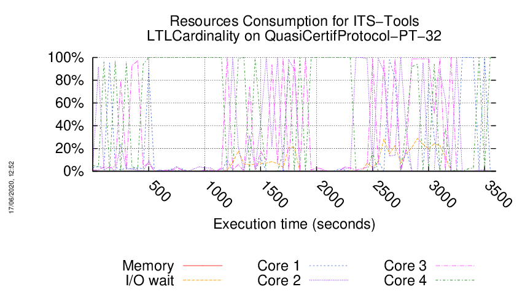The image size is (522, 292).
Task: Click the 1000 x-axis tick label
Action: [x=218, y=195]
